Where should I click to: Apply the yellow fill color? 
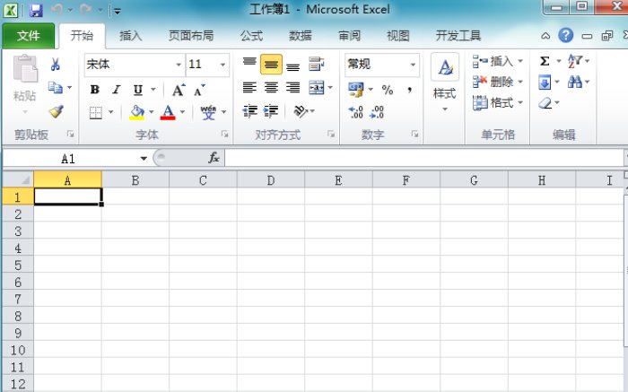136,112
